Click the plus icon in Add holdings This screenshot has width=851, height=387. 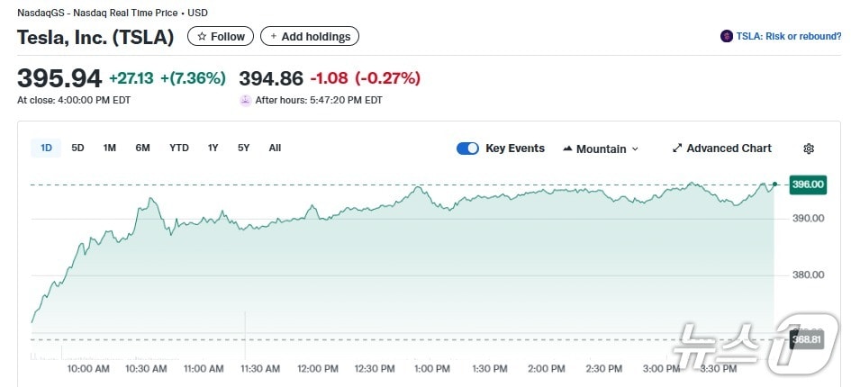pyautogui.click(x=274, y=37)
